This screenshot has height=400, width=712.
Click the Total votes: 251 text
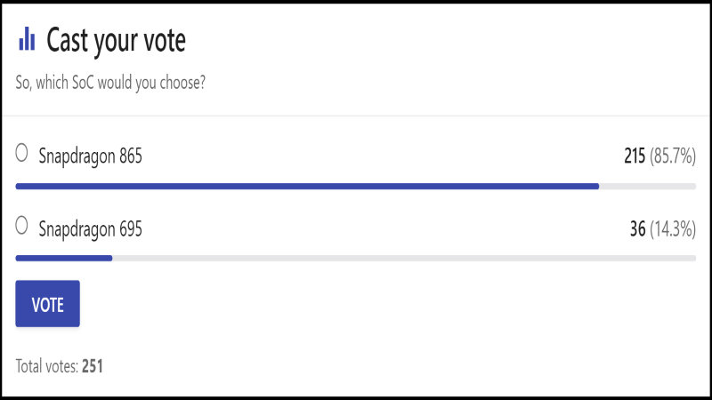tap(60, 366)
